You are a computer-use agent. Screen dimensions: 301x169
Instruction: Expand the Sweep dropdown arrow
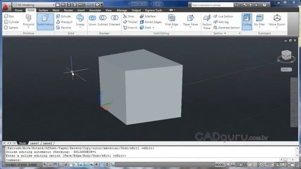(x=80, y=27)
